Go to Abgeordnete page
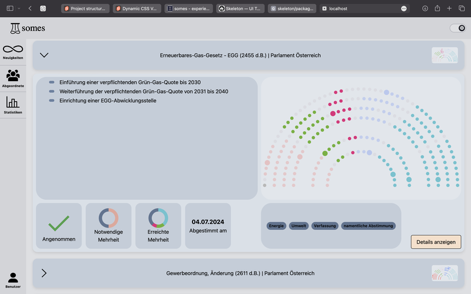Image resolution: width=471 pixels, height=294 pixels. [13, 78]
